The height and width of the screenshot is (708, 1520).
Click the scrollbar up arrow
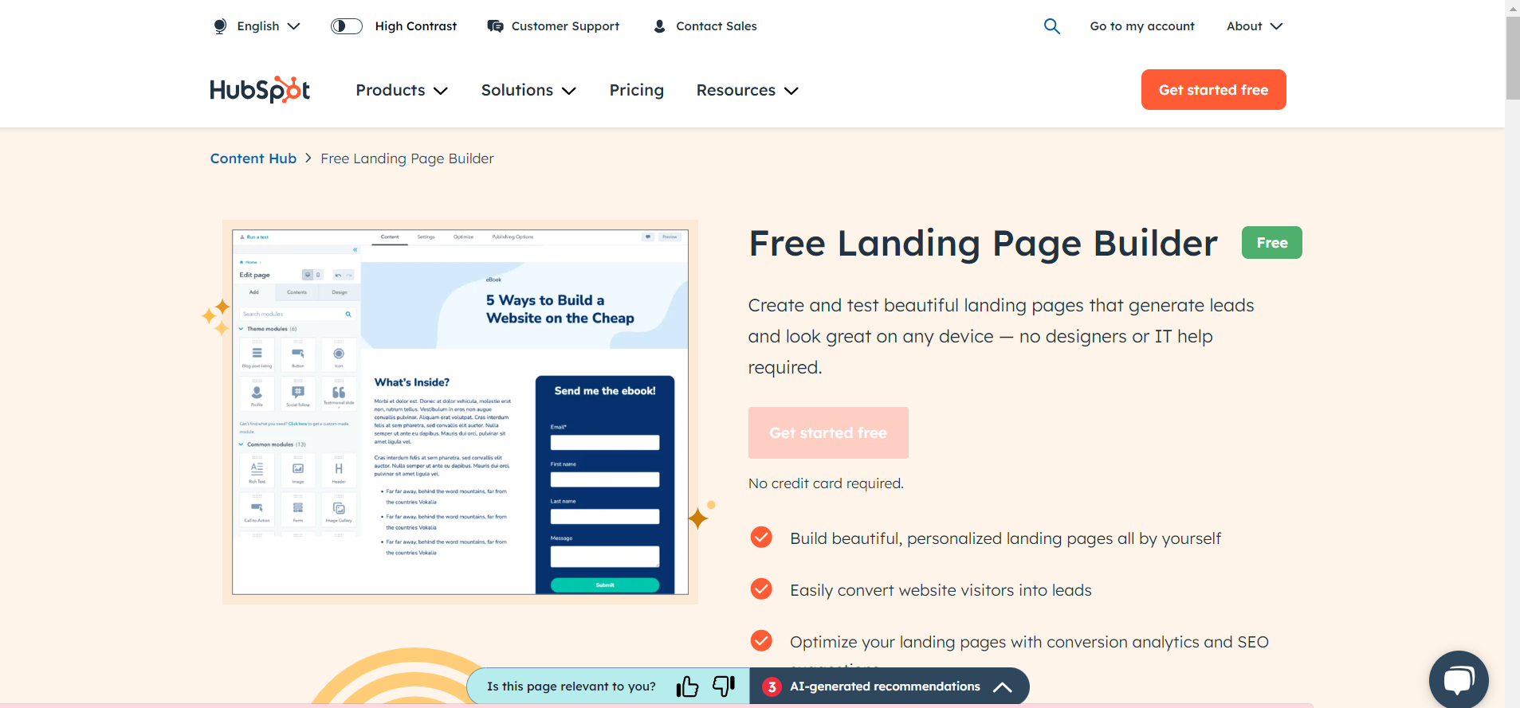1512,7
